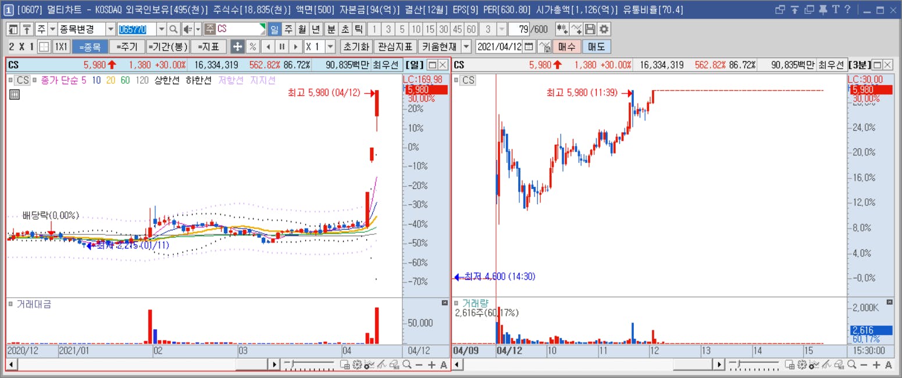
Task: Click the 1X1 layout button
Action: [x=61, y=47]
